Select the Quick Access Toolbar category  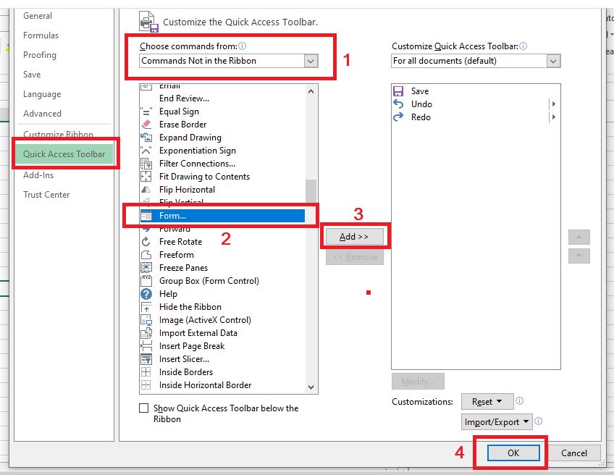click(64, 154)
